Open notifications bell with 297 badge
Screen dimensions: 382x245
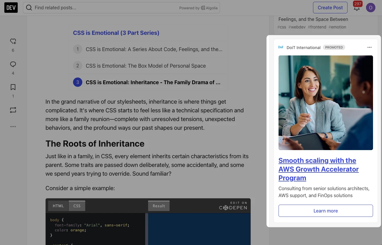click(357, 8)
